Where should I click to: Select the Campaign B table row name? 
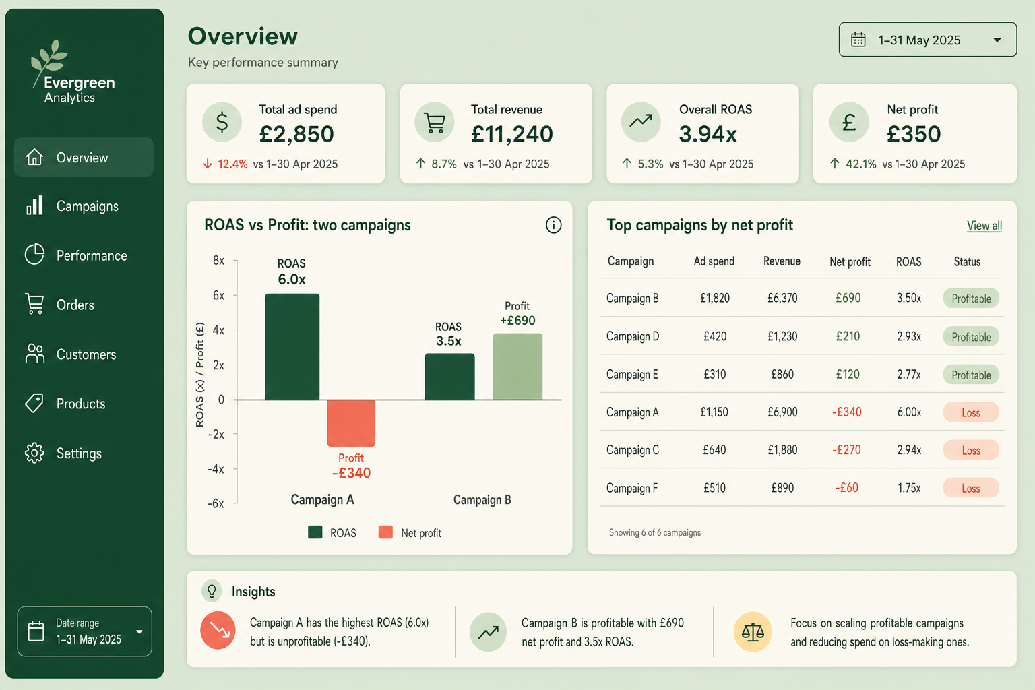(632, 298)
